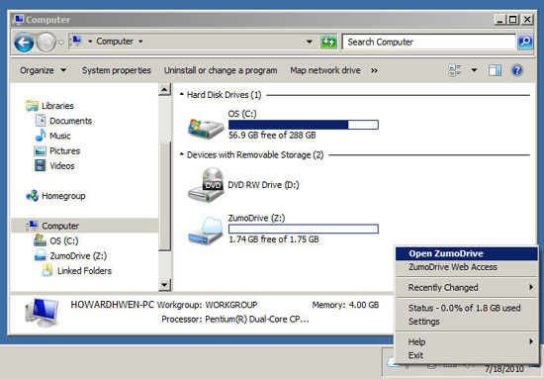Viewport: 544px width, 379px height.
Task: Click the Computer icon in navigation tree
Action: point(33,226)
